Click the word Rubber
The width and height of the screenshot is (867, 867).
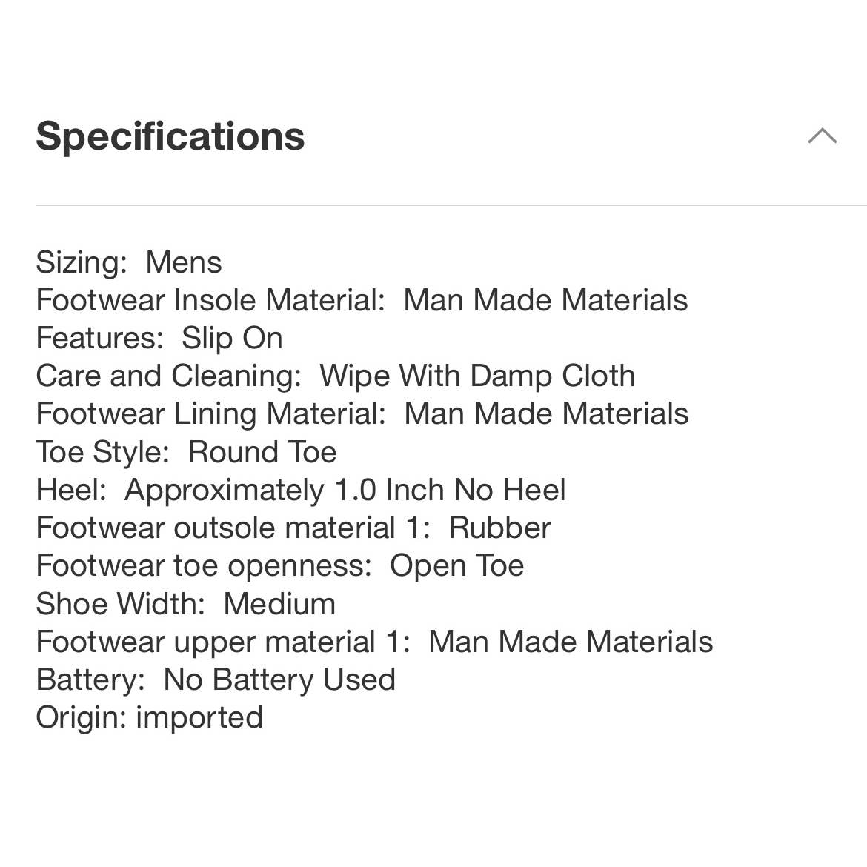(500, 528)
